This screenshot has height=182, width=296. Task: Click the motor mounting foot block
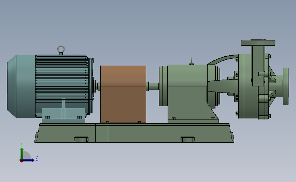pos(64,115)
